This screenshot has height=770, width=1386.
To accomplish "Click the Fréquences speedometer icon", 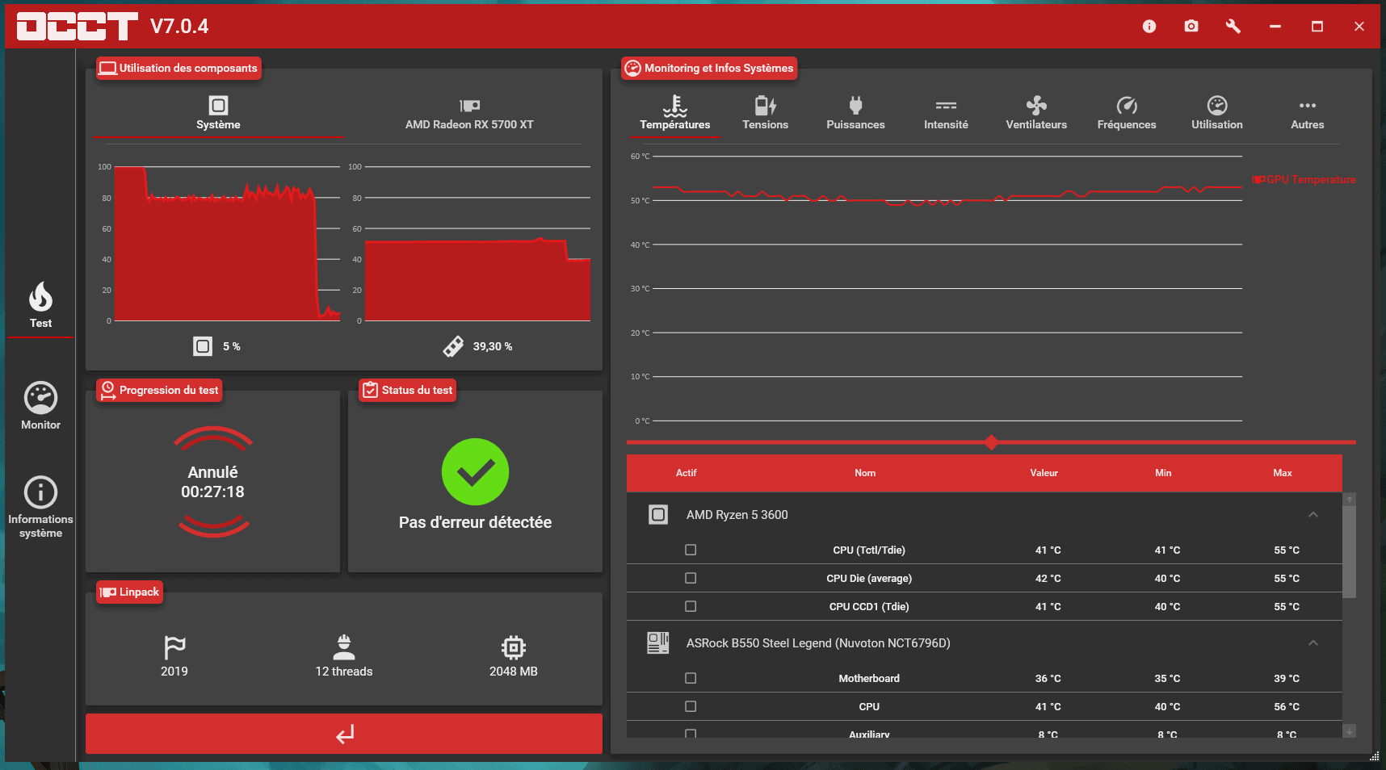I will coord(1127,106).
